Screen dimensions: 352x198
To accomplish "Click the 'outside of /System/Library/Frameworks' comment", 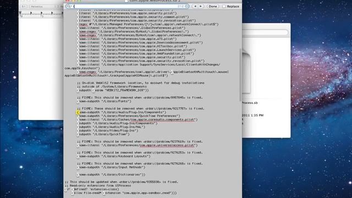I will pos(112,86).
